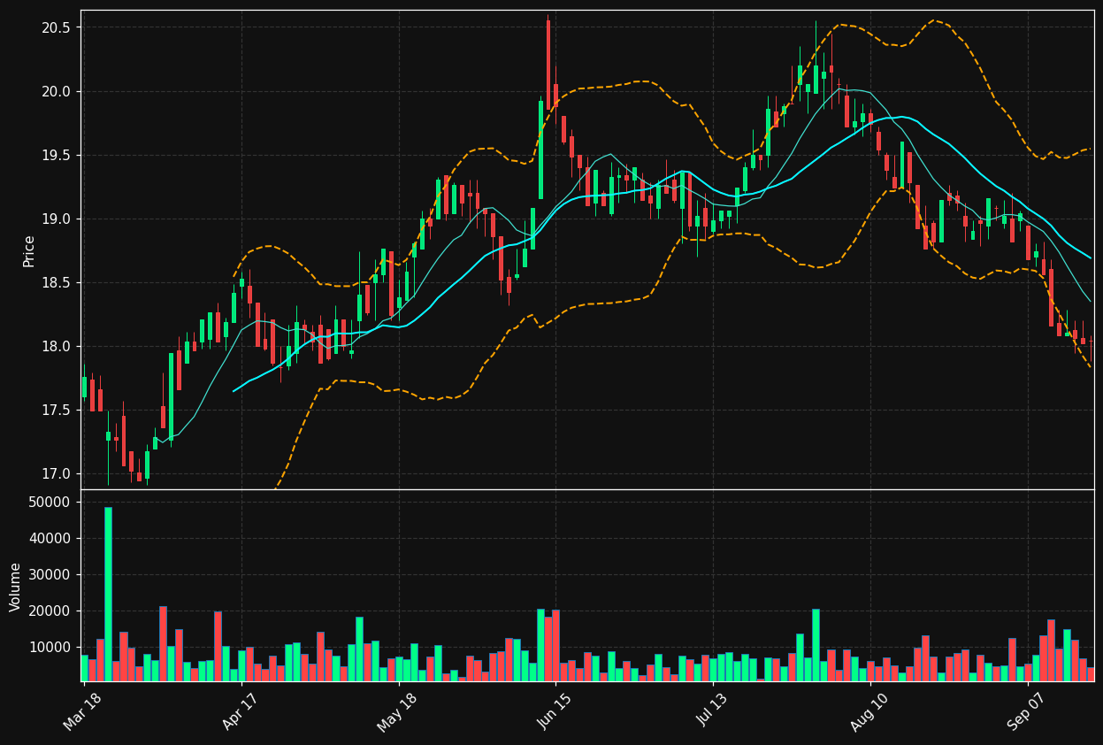
Task: Click the 10000 volume axis value
Action: click(50, 648)
